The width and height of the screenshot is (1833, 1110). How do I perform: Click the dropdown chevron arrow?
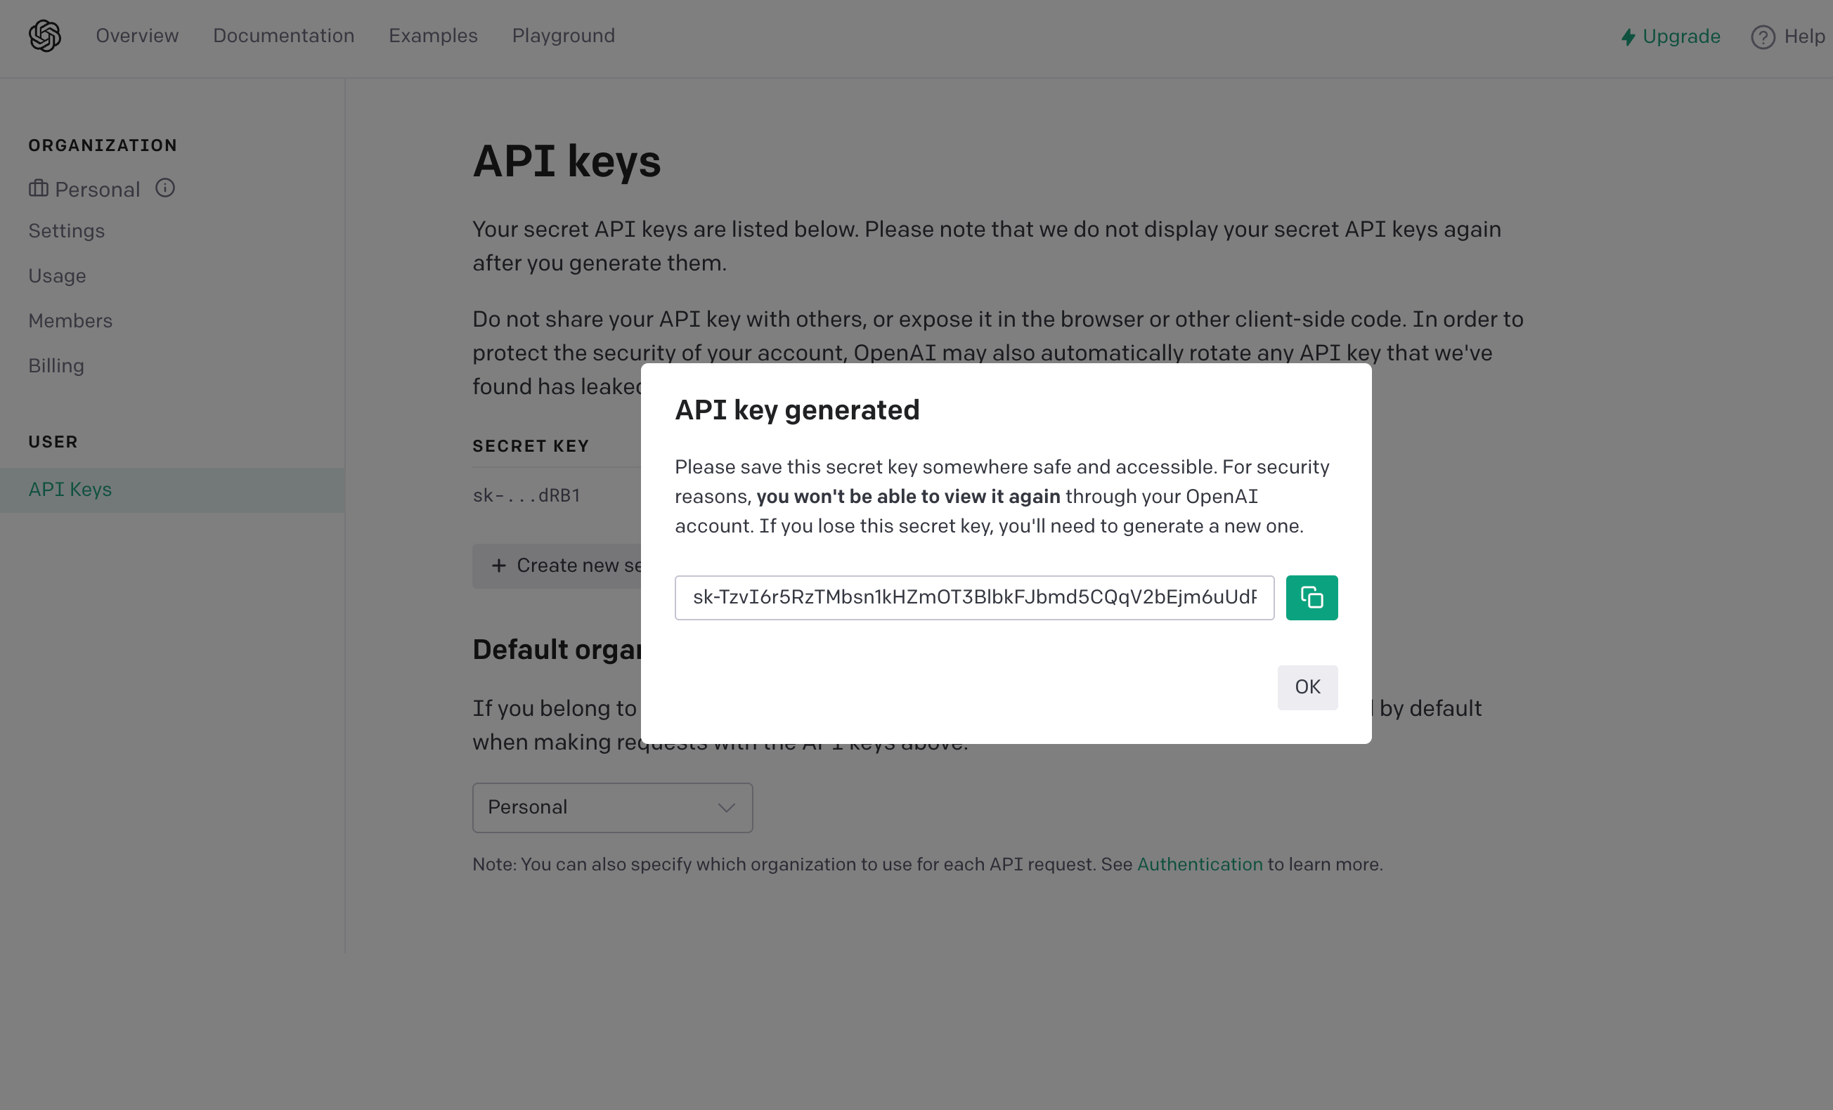pyautogui.click(x=726, y=807)
